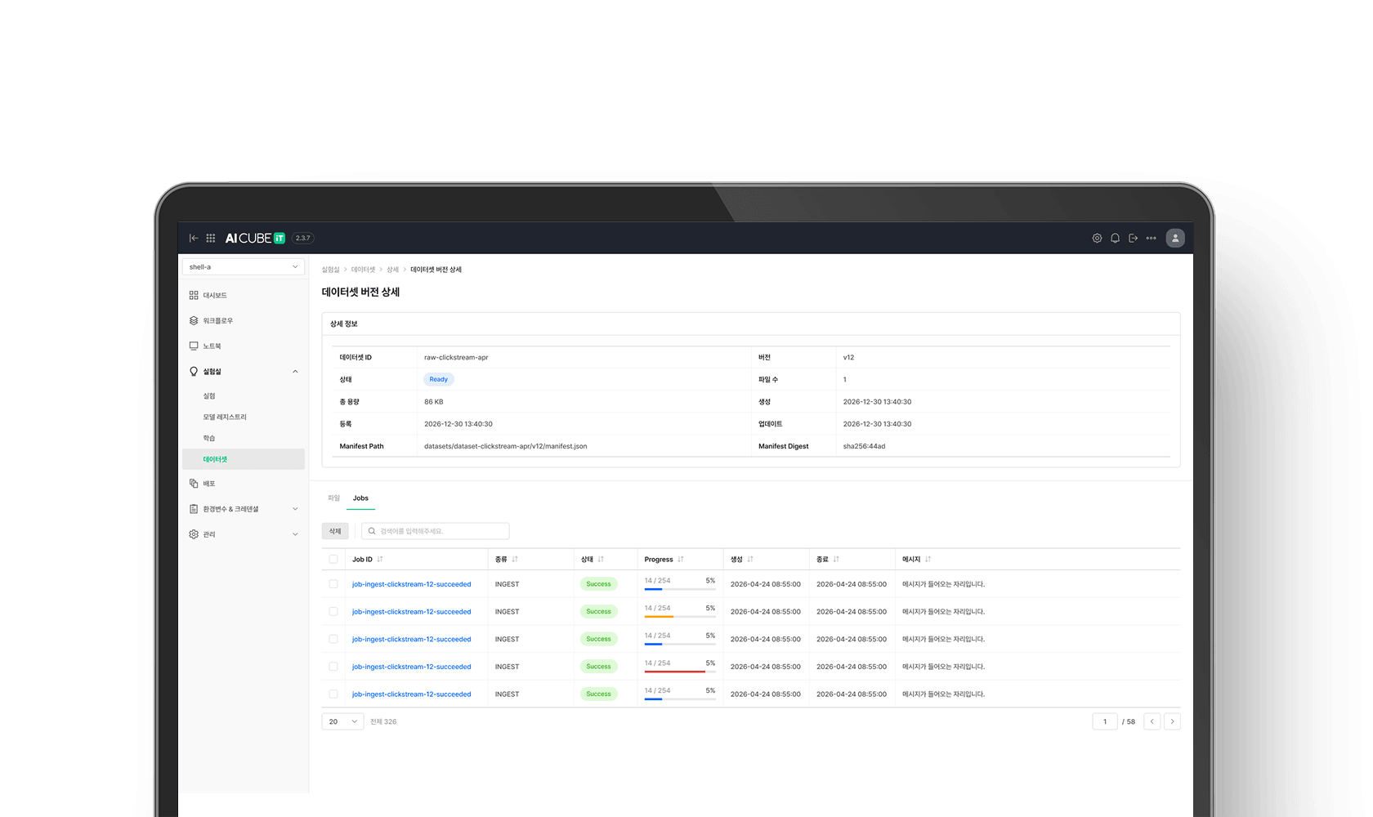Open settings gear in top bar

point(1097,238)
